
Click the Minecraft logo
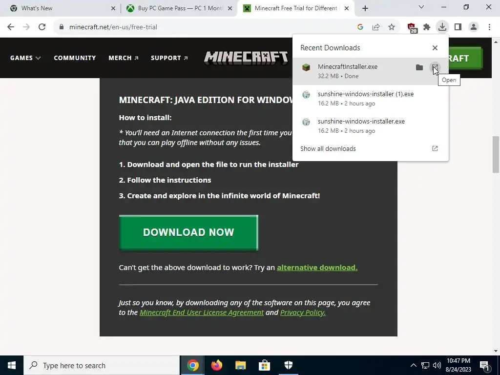(x=246, y=58)
